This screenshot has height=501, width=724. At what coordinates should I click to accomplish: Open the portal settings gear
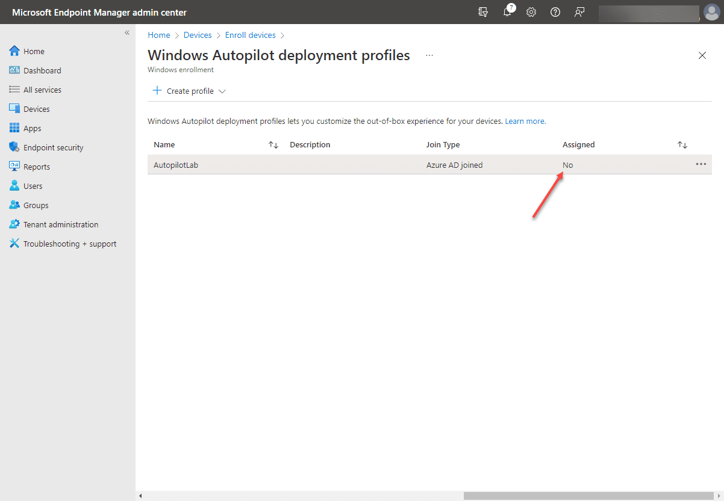(x=531, y=12)
